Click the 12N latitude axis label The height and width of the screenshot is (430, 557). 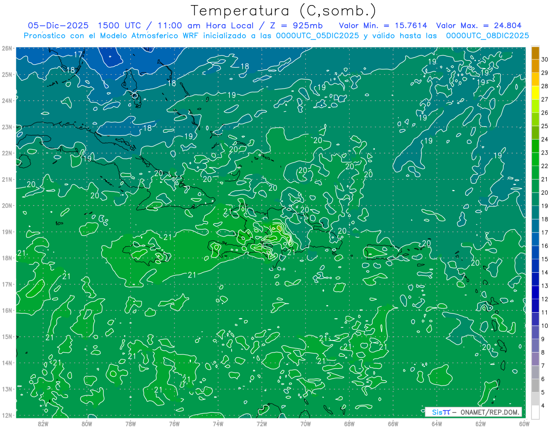6,415
